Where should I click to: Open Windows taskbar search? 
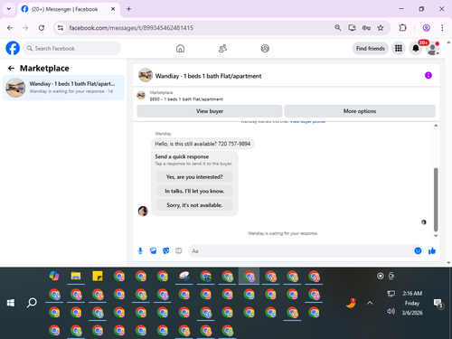[x=32, y=303]
